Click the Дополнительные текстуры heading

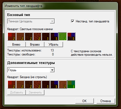point(31,63)
